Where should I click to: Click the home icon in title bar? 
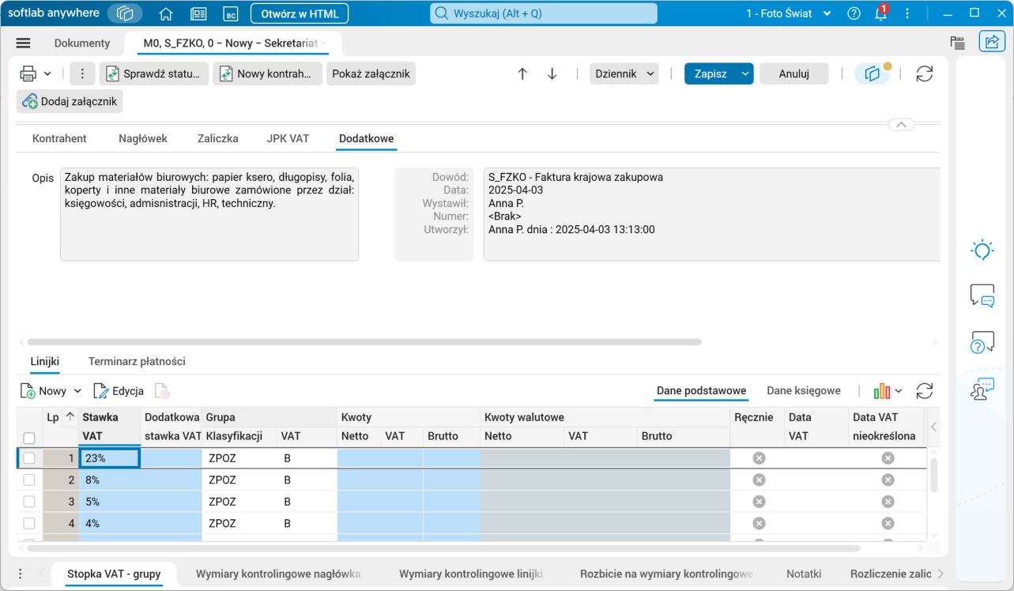[x=166, y=13]
